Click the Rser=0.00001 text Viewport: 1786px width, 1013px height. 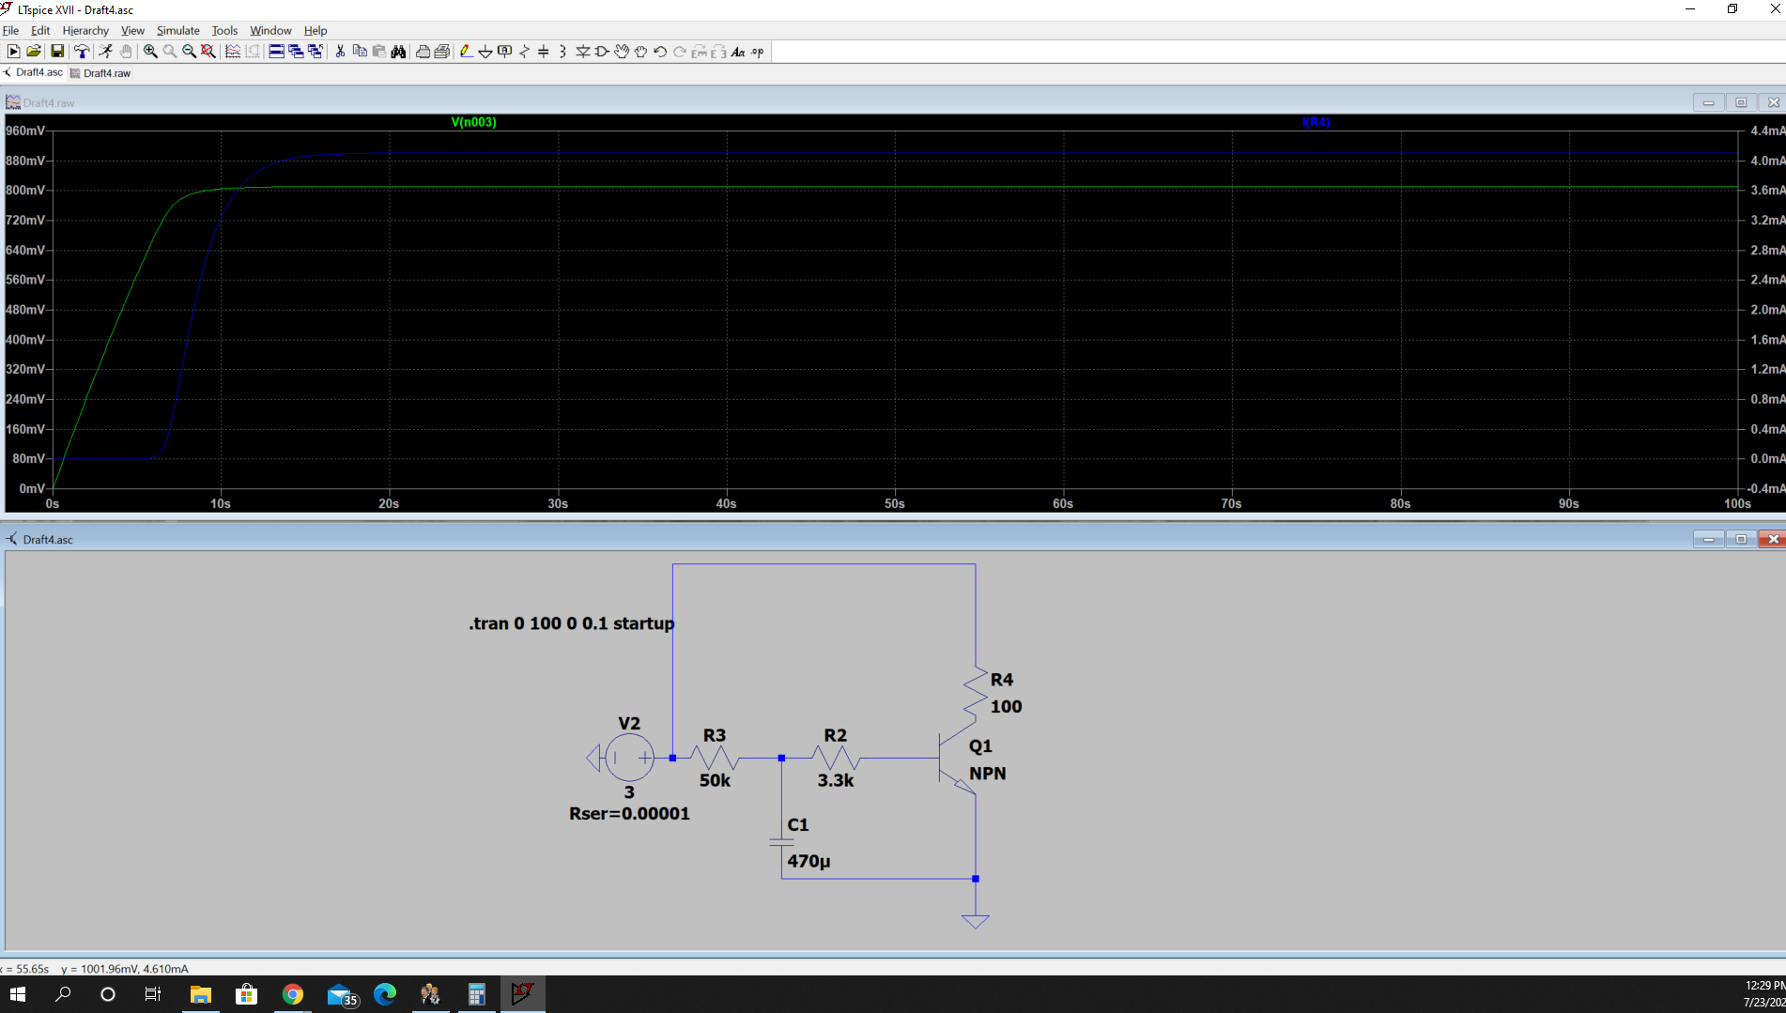[629, 814]
